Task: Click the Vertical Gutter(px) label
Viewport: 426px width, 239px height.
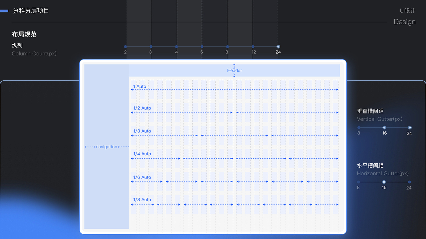Action: 380,119
